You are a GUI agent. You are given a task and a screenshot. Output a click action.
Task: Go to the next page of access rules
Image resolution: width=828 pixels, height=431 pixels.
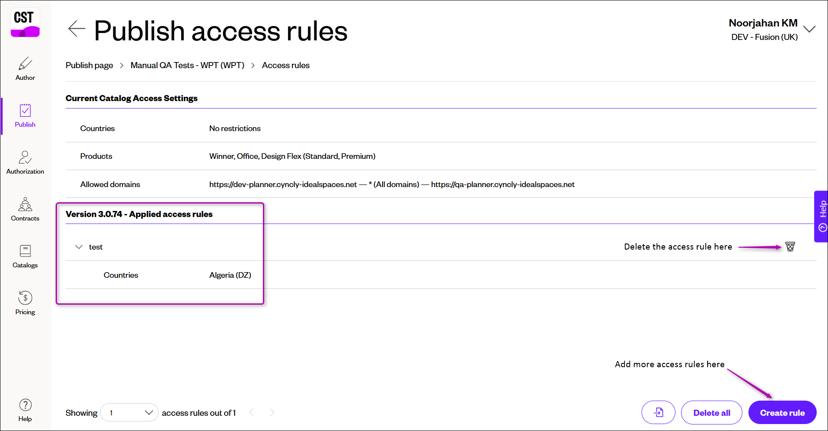click(x=272, y=412)
